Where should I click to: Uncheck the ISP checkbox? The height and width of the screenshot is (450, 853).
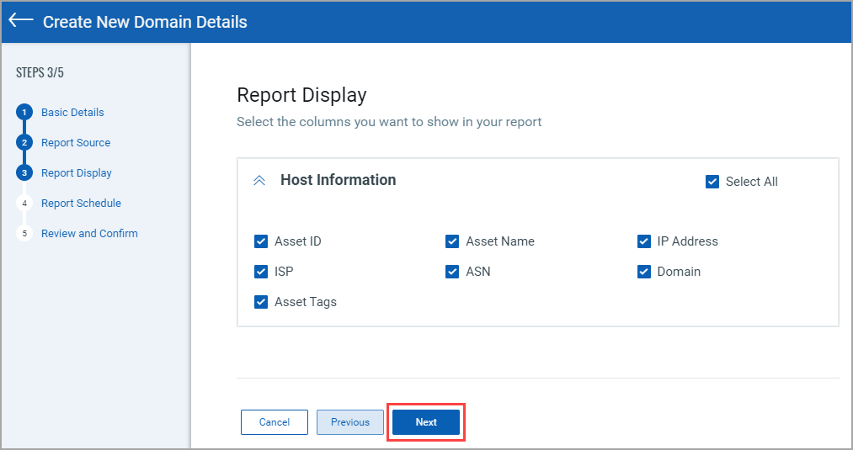tap(261, 272)
